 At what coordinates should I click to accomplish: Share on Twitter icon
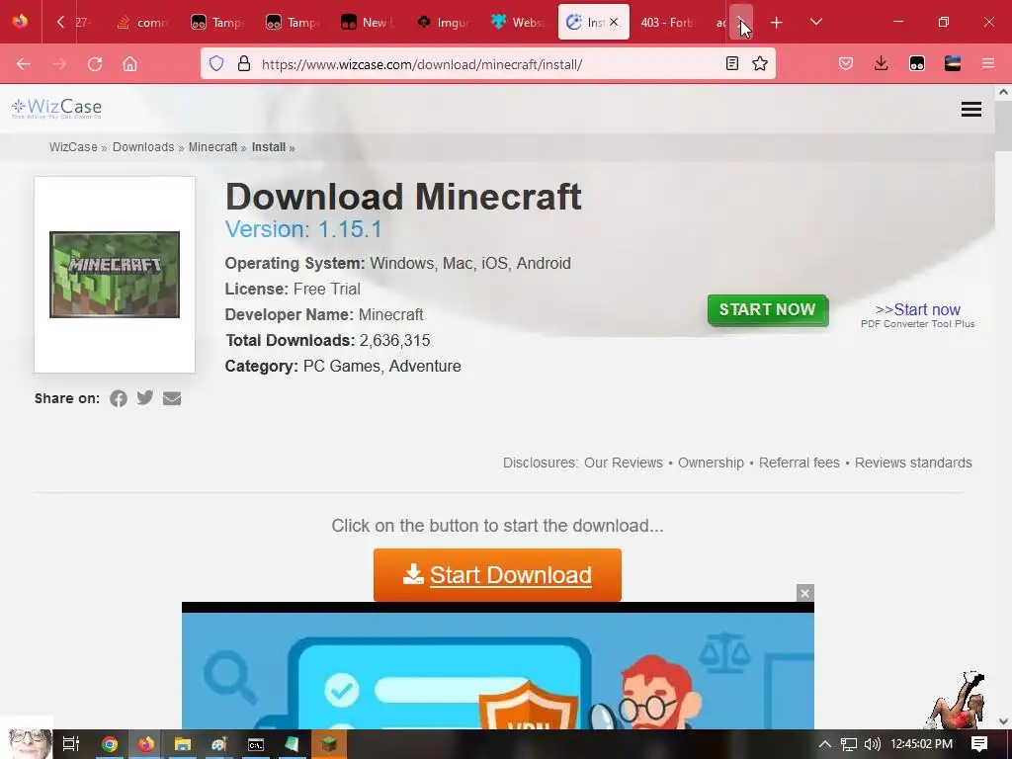pos(145,397)
